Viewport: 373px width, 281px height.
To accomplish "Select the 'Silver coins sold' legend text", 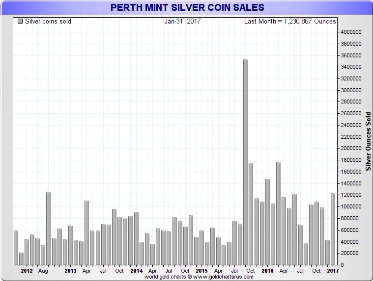I will [x=48, y=22].
